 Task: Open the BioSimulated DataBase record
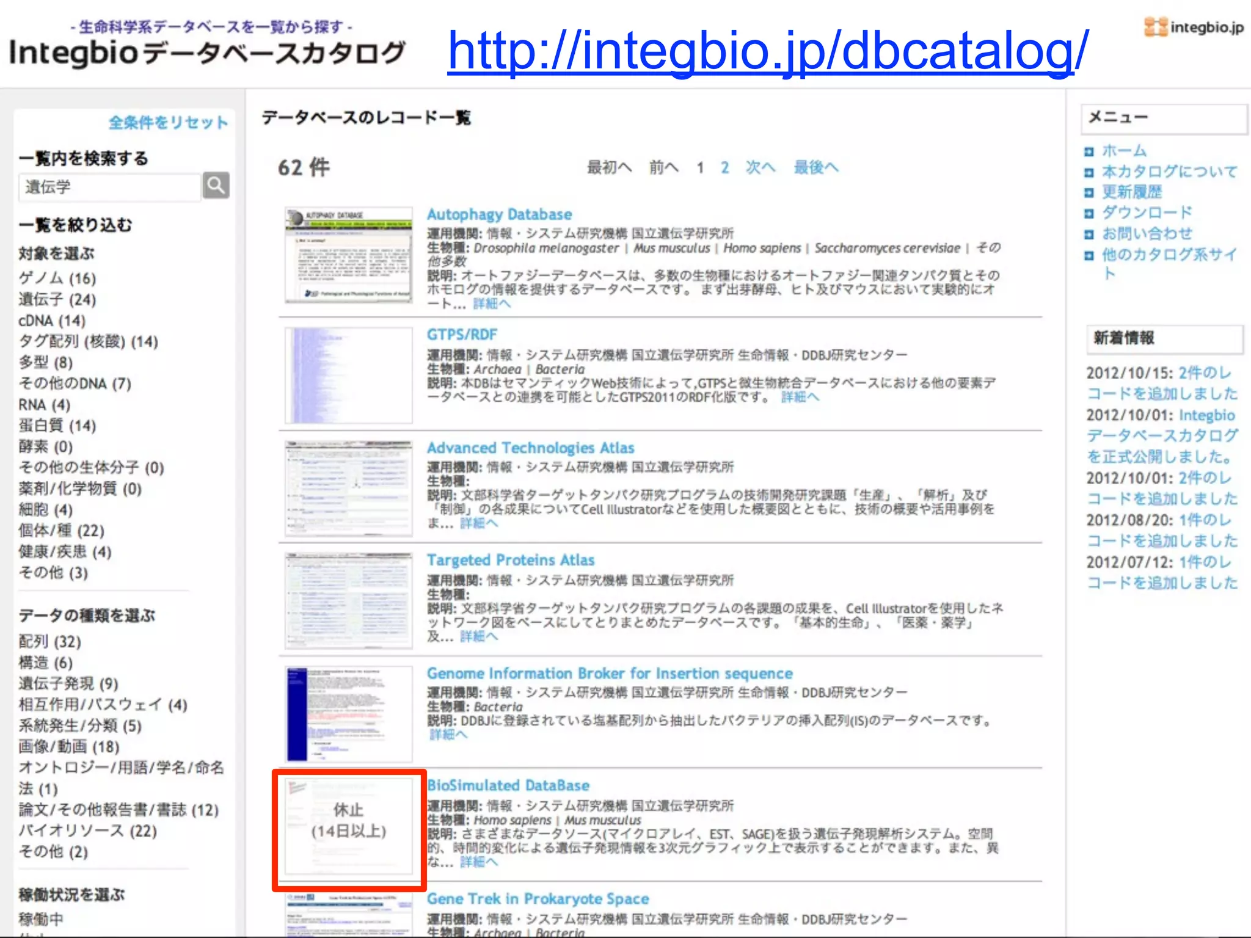(x=508, y=785)
